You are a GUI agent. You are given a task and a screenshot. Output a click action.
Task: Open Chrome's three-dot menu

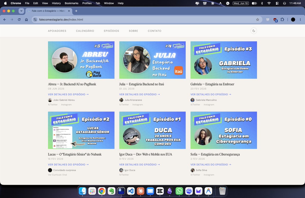(300, 20)
